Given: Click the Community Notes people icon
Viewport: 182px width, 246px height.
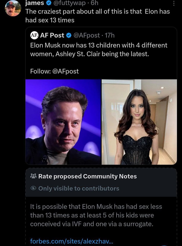Looking at the screenshot, I should (34, 176).
